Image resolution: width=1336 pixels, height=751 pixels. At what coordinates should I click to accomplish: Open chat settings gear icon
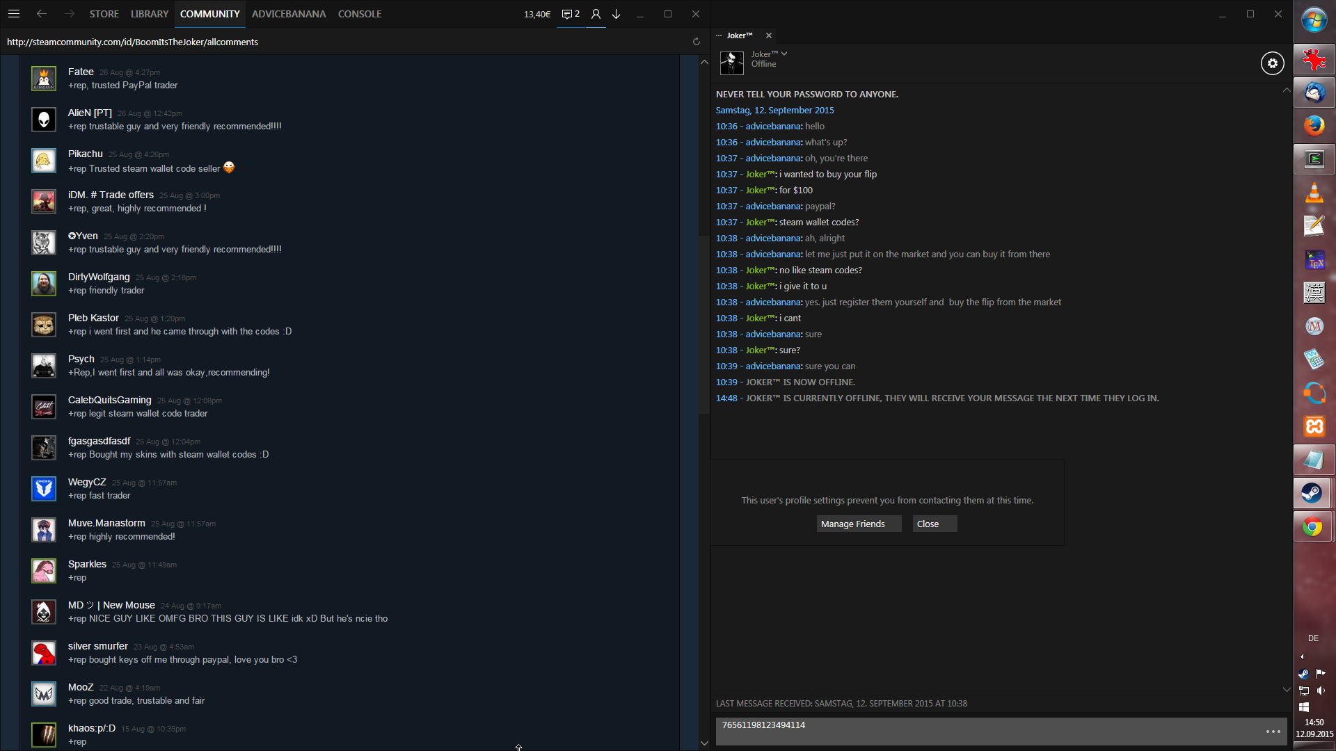coord(1272,63)
